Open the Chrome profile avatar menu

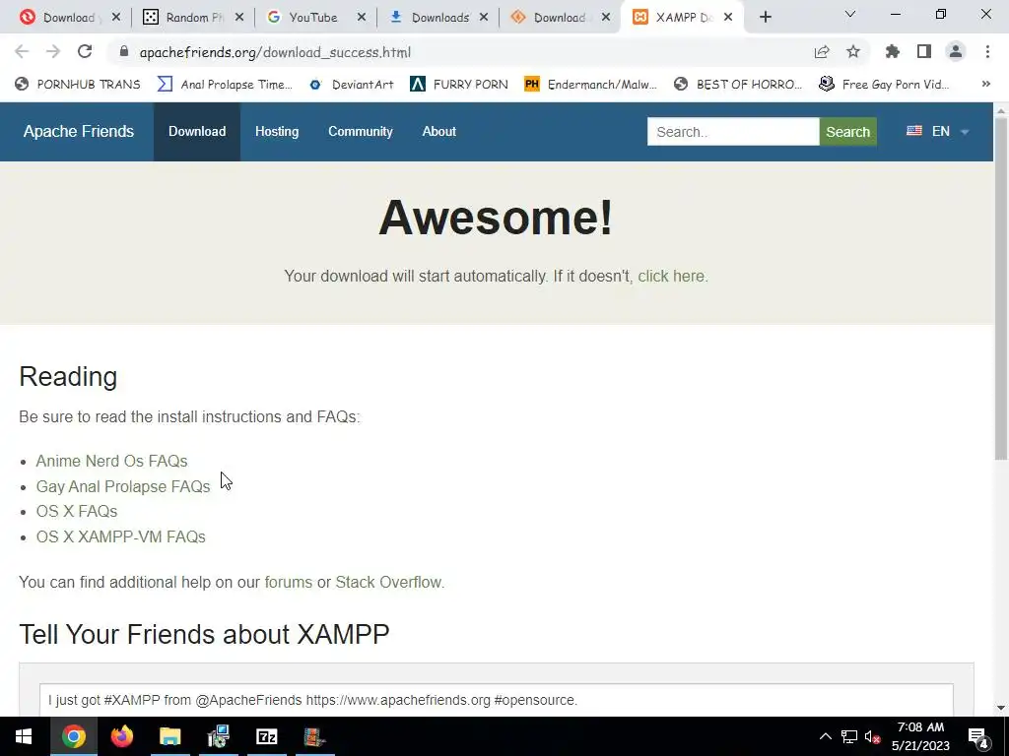click(x=956, y=52)
